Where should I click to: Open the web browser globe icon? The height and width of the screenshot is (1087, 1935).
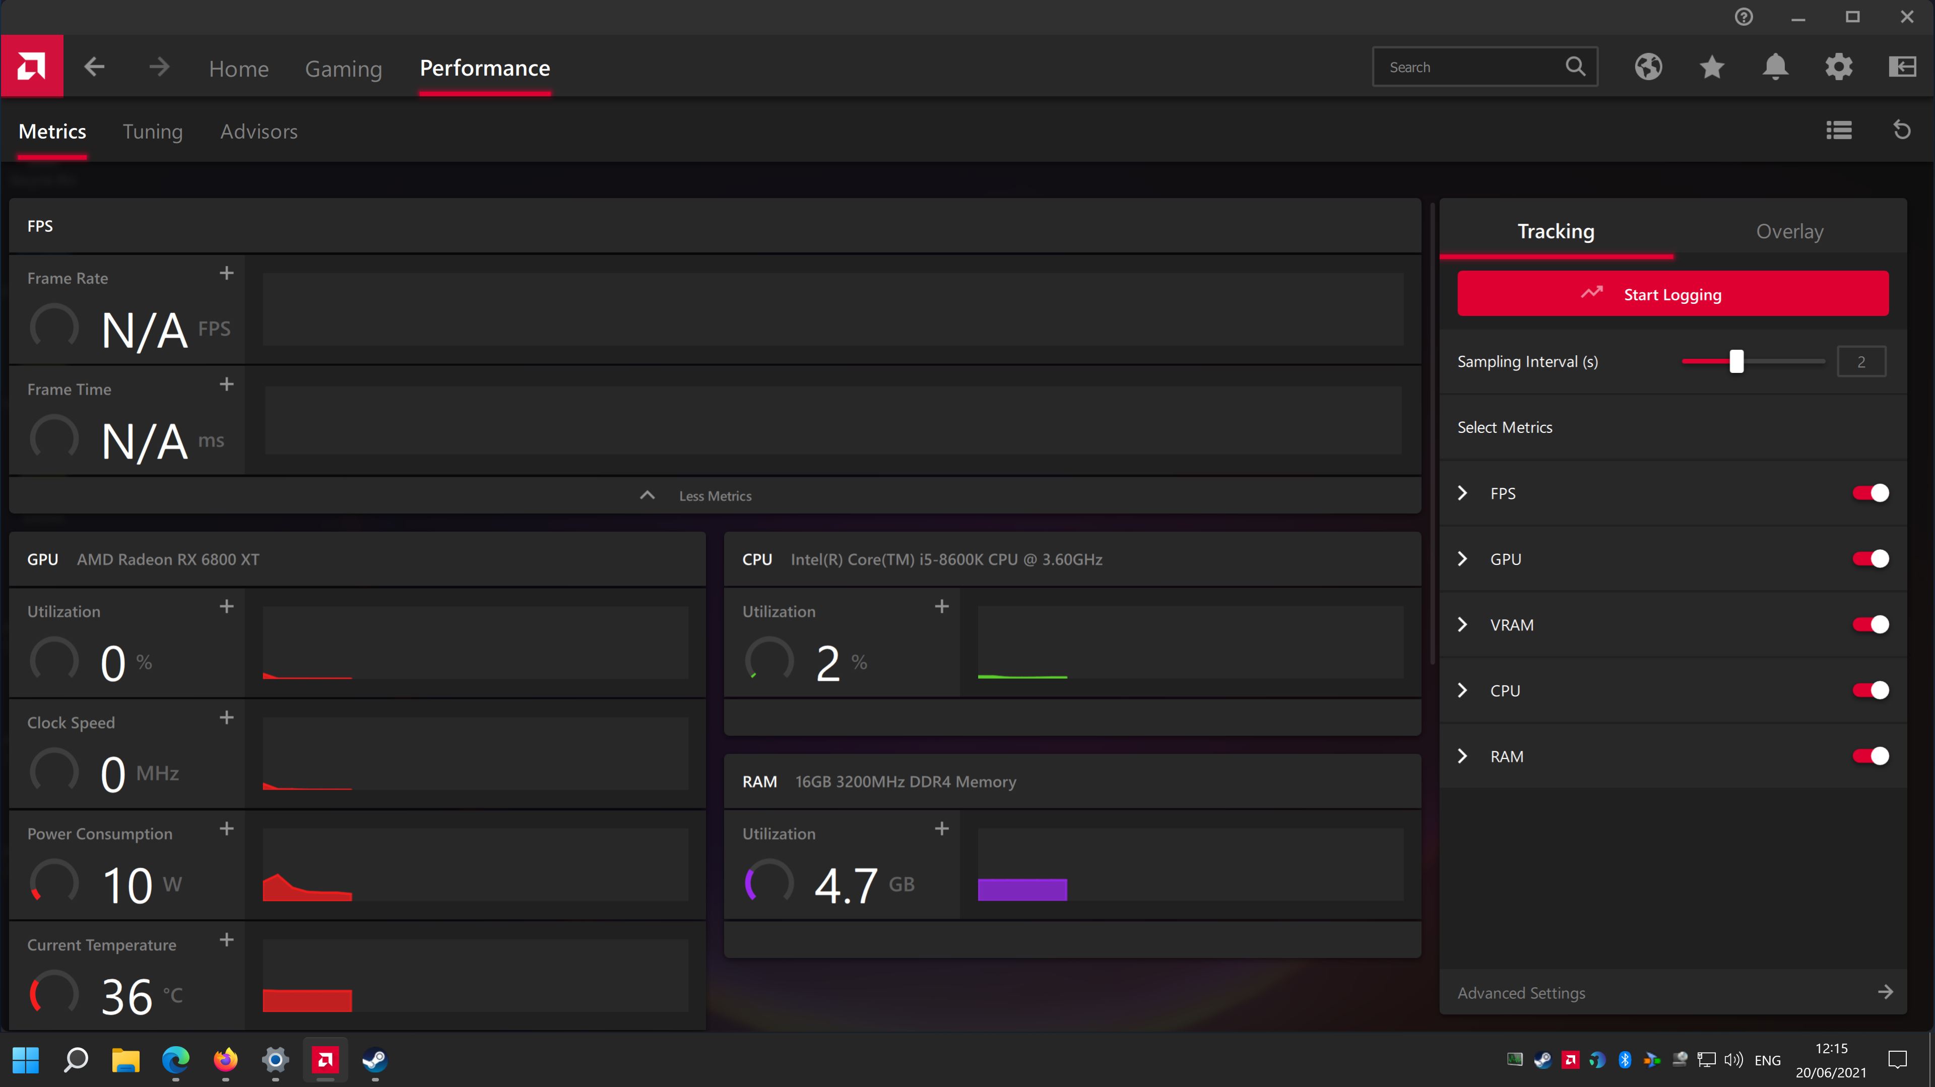click(1648, 67)
